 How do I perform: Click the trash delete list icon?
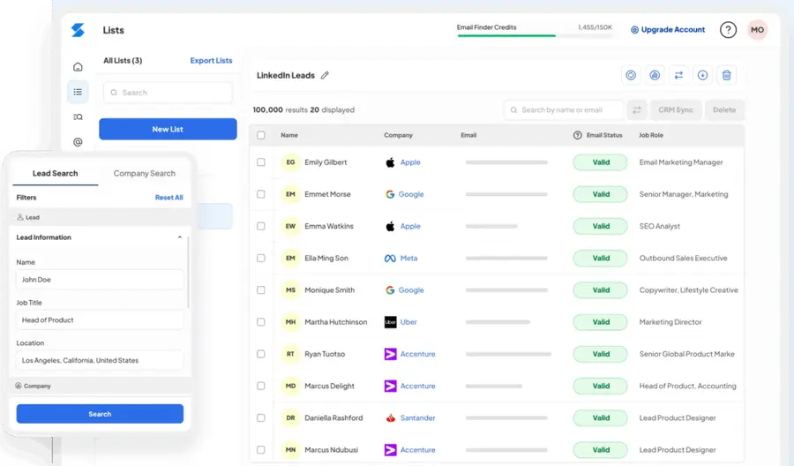(726, 75)
